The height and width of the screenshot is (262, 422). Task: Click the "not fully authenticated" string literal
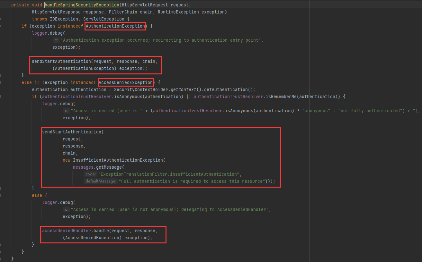pyautogui.click(x=370, y=111)
